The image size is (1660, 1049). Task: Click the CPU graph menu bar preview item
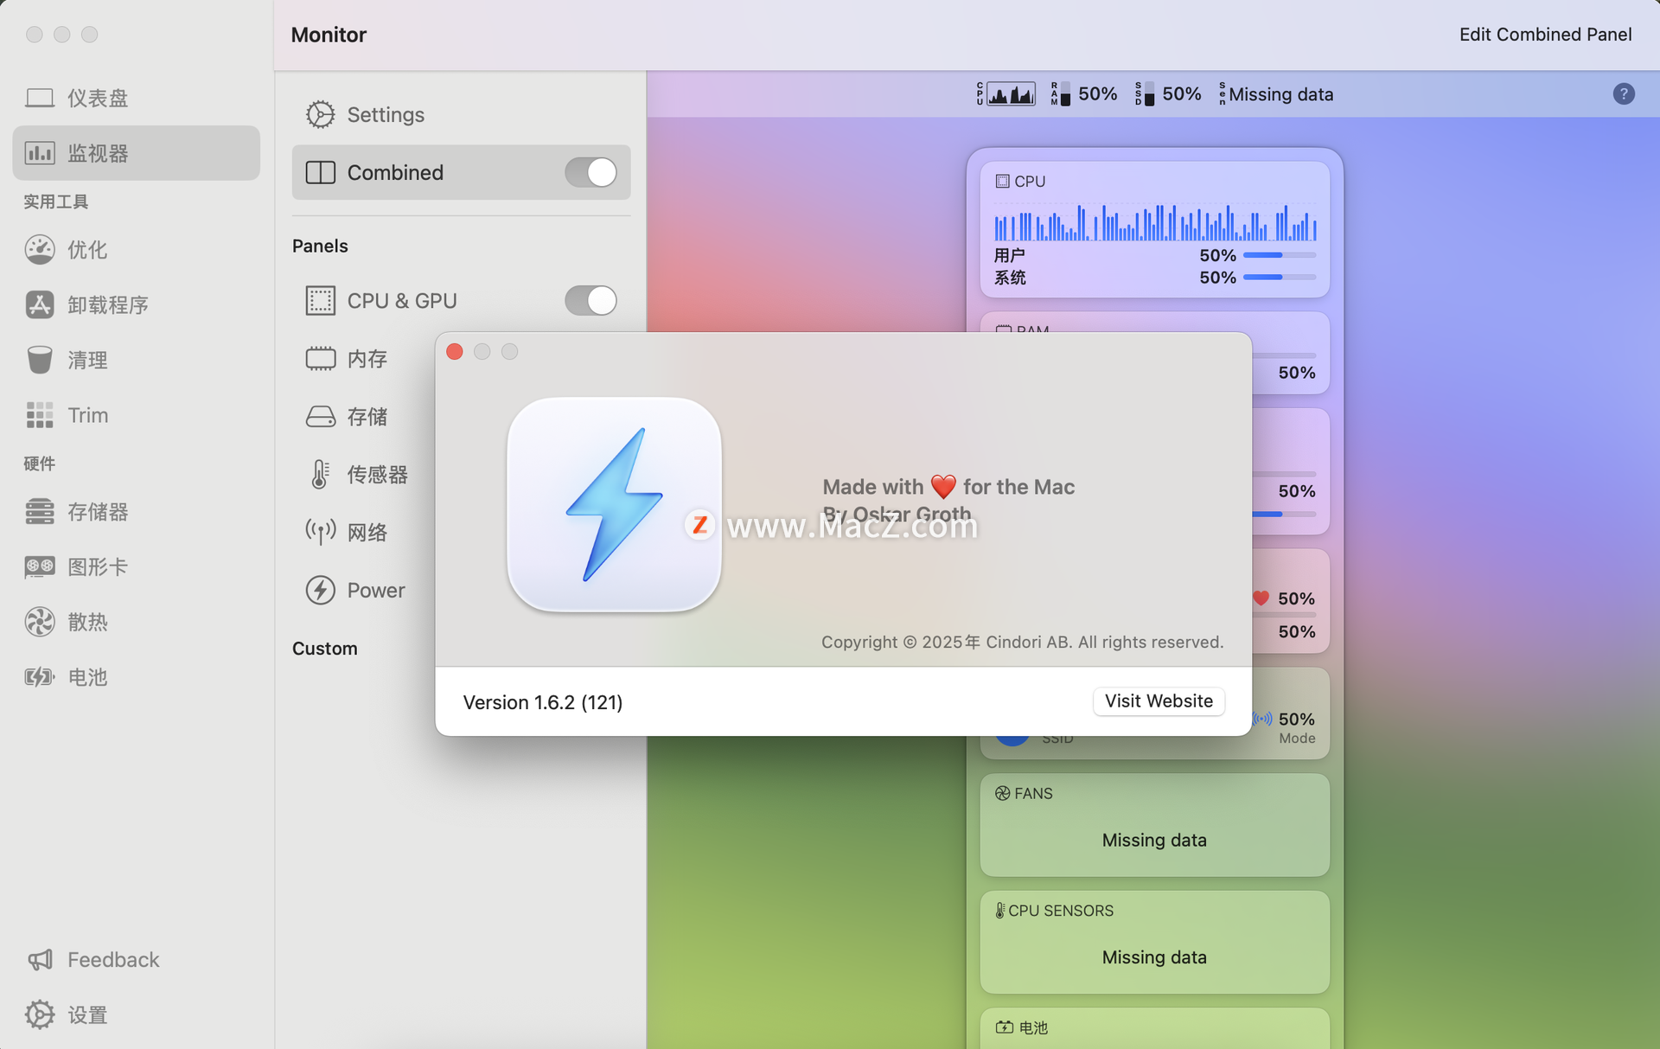(1006, 93)
